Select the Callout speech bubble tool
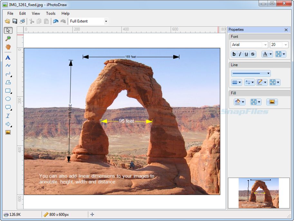Image resolution: width=294 pixels, height=221 pixels. point(8,107)
